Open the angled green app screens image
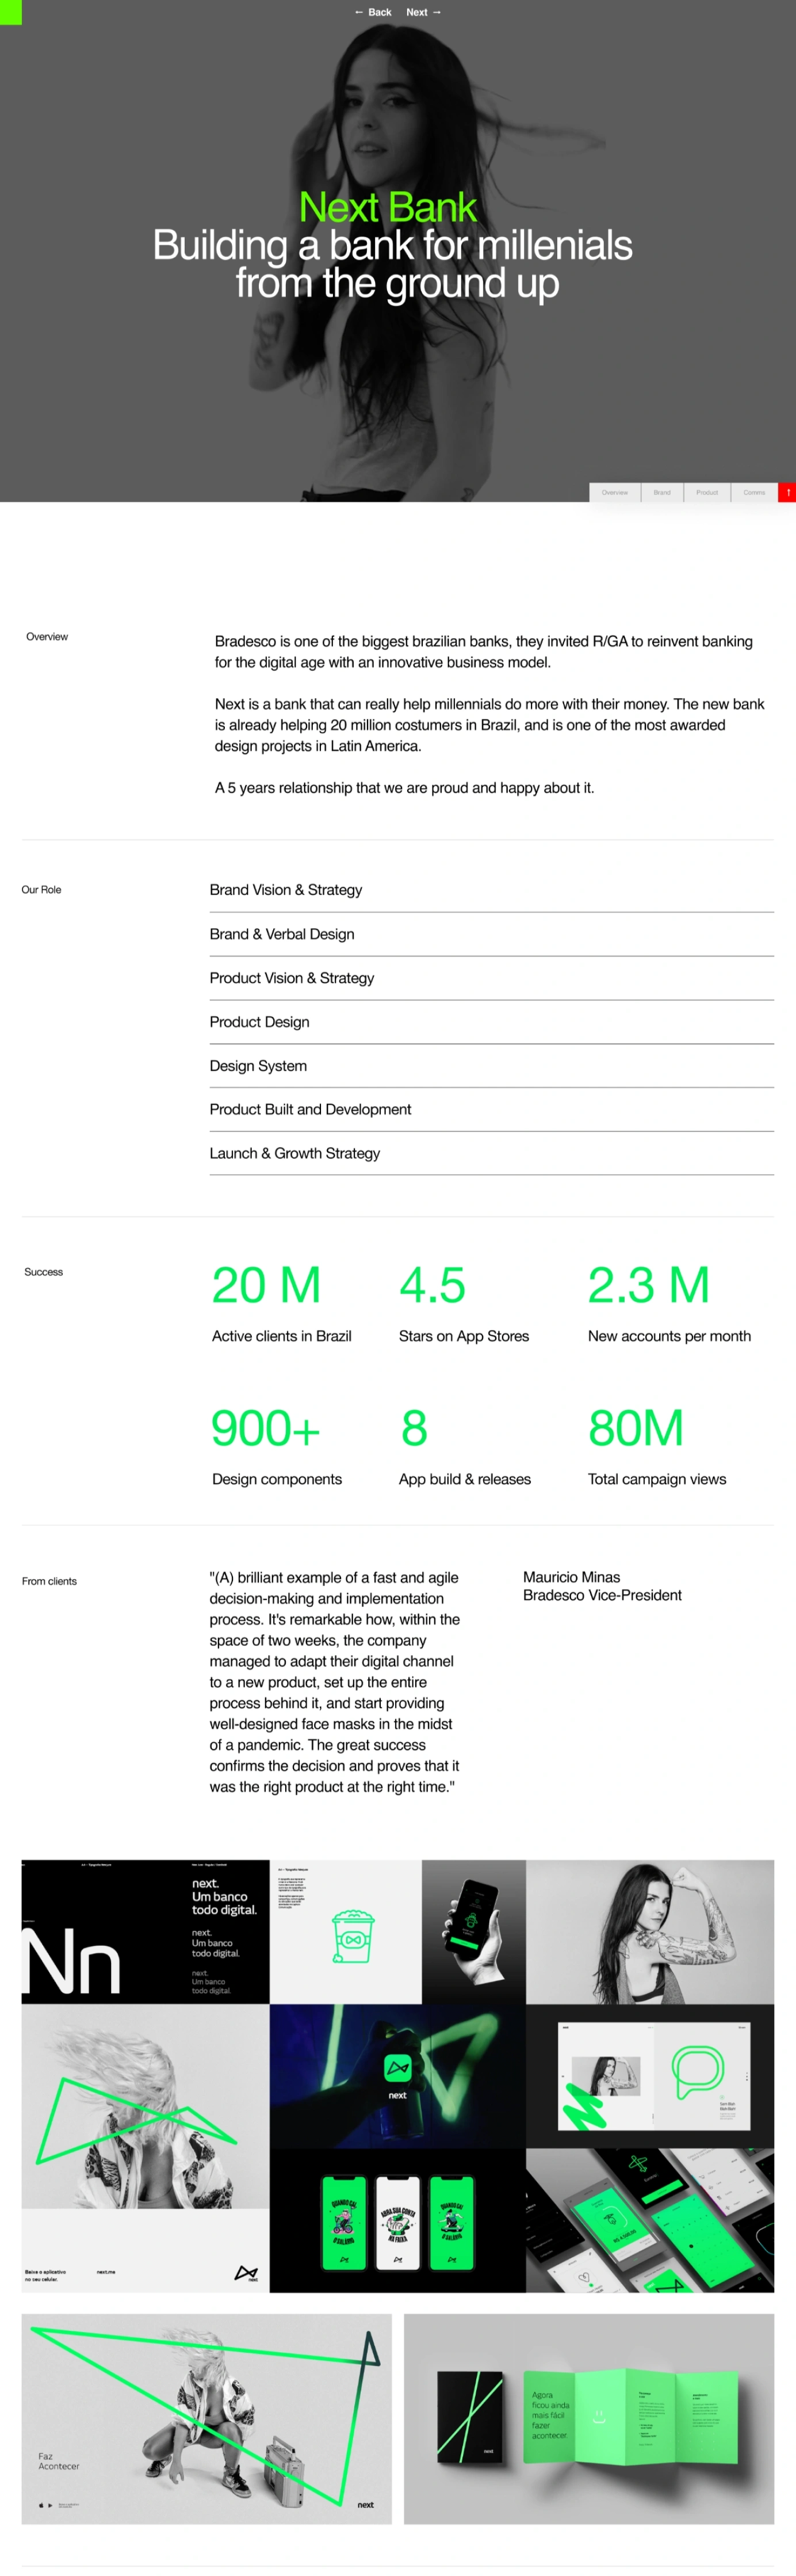Image resolution: width=796 pixels, height=2576 pixels. click(x=650, y=2221)
